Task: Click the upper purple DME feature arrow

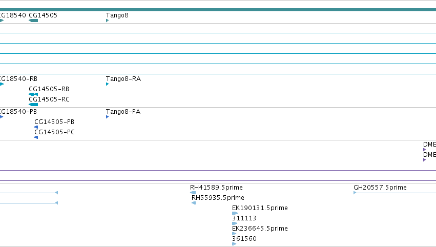Action: click(424, 150)
